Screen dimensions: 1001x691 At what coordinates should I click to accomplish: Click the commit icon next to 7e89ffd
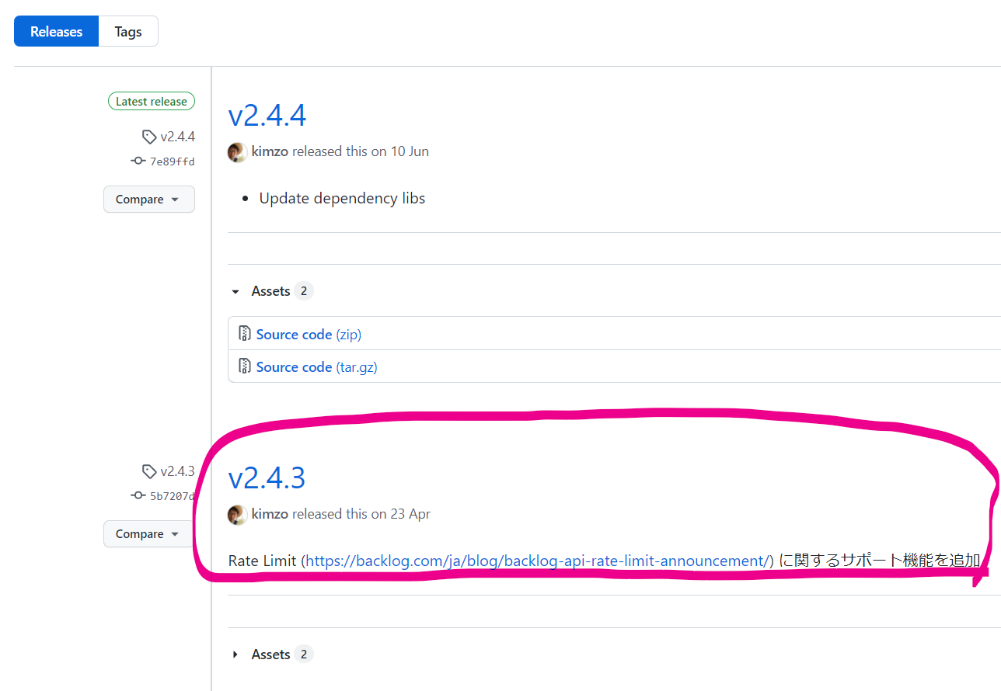138,161
